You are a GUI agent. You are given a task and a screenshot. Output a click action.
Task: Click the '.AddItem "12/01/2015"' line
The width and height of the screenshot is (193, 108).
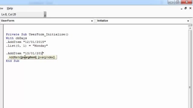26,42
